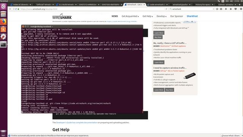Click the first Learn More button under reports
This screenshot has height=137, width=243.
[x=159, y=33]
